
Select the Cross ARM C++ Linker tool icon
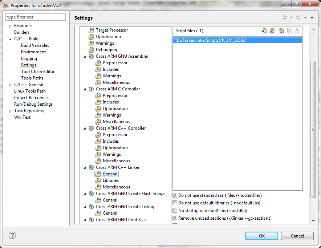[91, 167]
